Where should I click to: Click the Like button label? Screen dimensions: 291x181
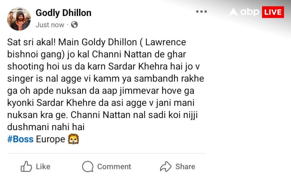point(42,167)
